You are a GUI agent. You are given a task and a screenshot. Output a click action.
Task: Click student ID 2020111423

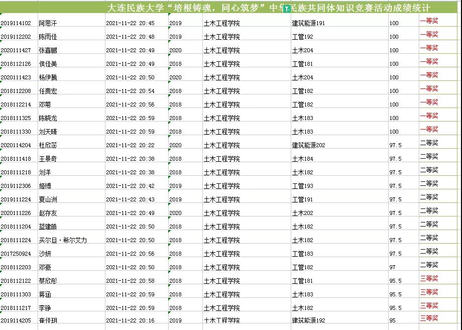click(x=16, y=77)
